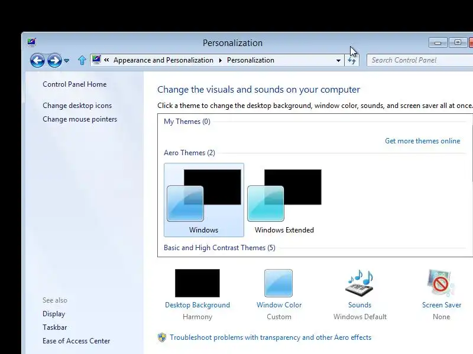Open Control Panel Home
This screenshot has height=354, width=473.
tap(74, 84)
